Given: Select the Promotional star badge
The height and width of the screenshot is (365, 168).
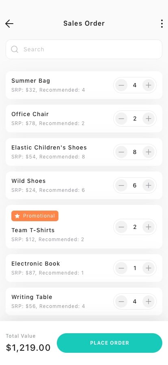Looking at the screenshot, I should pos(35,216).
